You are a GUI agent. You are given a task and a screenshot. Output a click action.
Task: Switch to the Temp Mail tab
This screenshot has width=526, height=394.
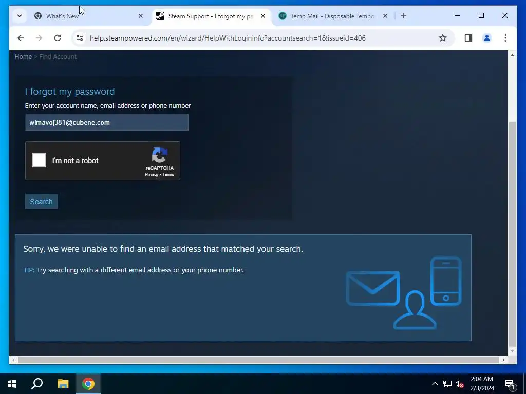333,16
